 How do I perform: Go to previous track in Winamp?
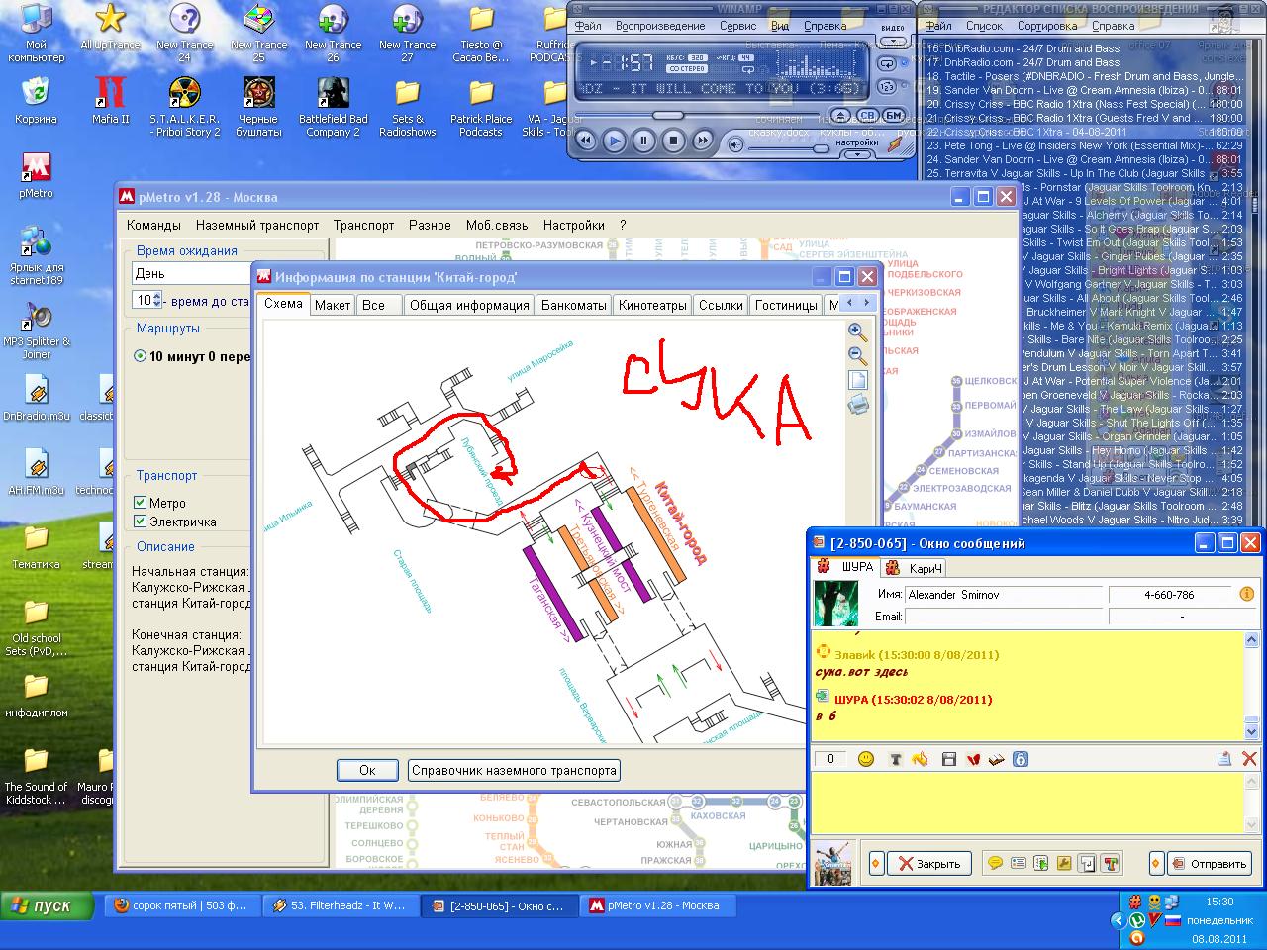pyautogui.click(x=585, y=141)
